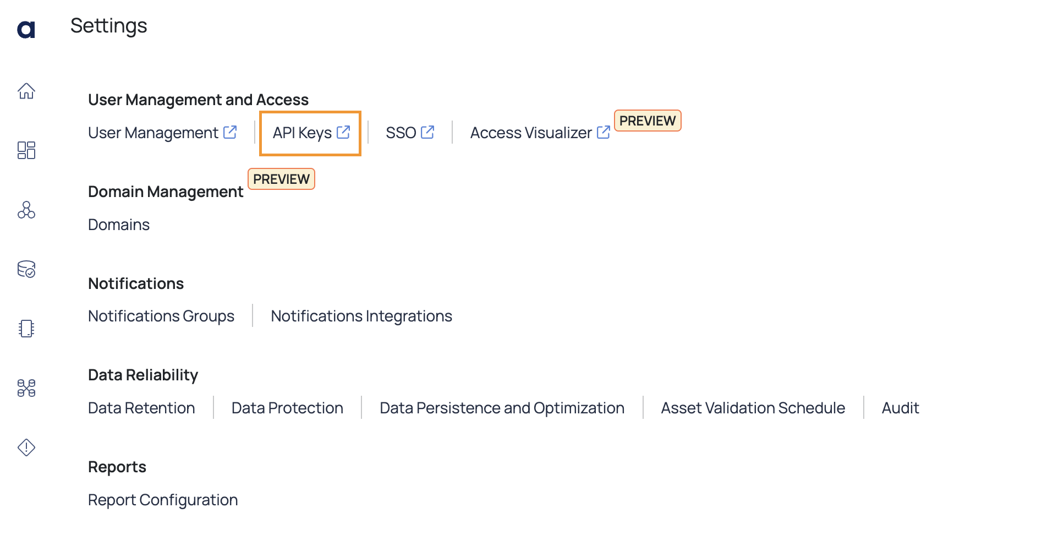
Task: Open the alerts diamond icon in sidebar
Action: [x=26, y=447]
